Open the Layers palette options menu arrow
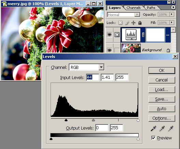Screen dimensions: 180x149 point(173,8)
